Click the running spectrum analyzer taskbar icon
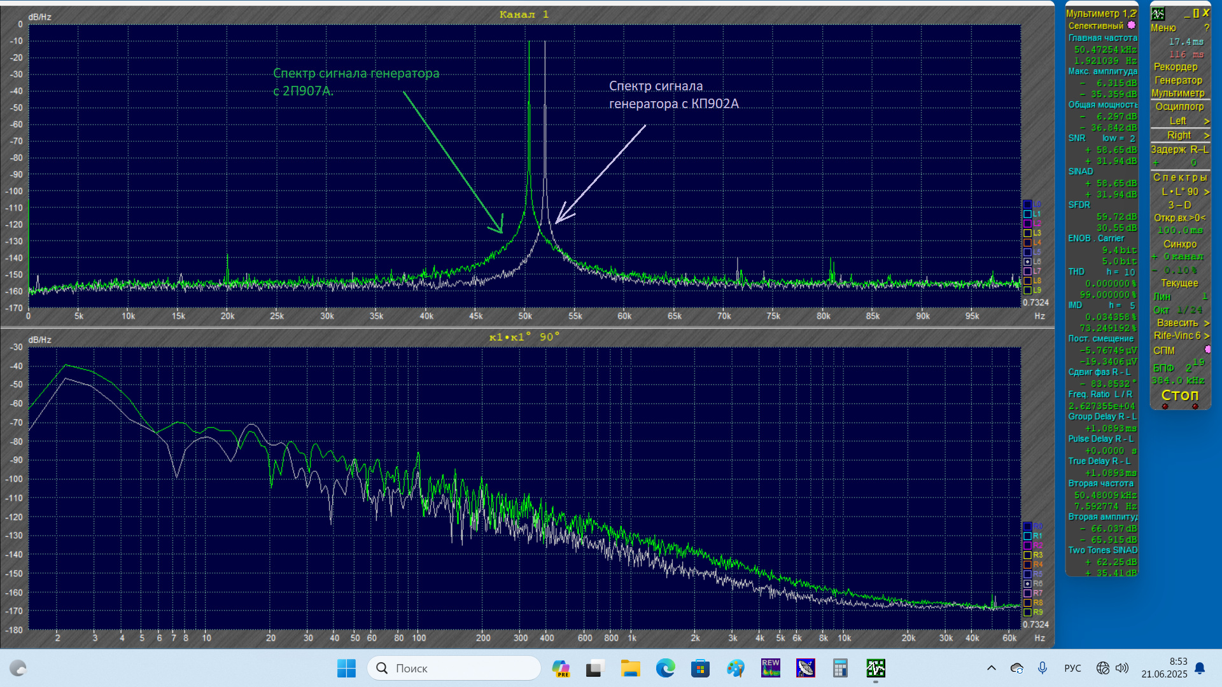 [x=875, y=668]
